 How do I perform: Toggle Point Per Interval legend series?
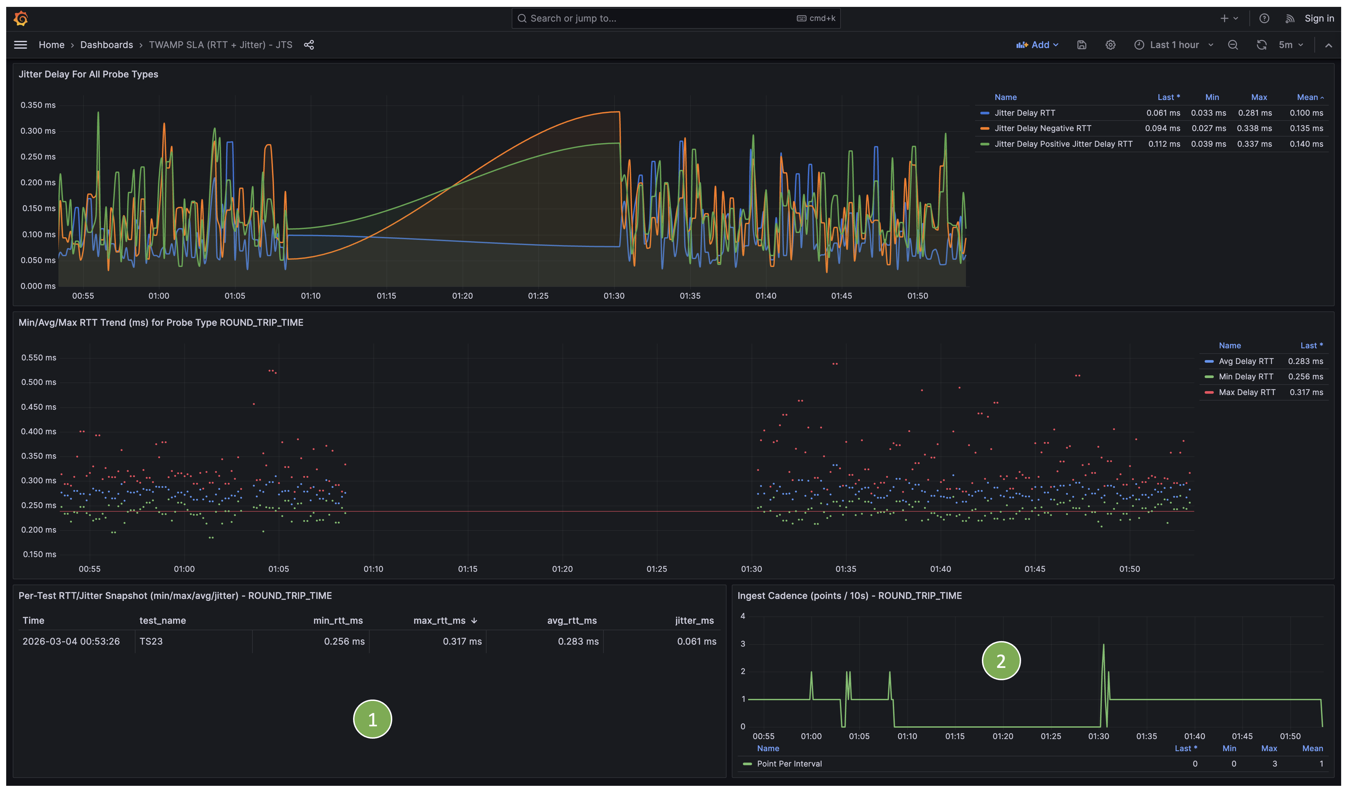coord(789,764)
